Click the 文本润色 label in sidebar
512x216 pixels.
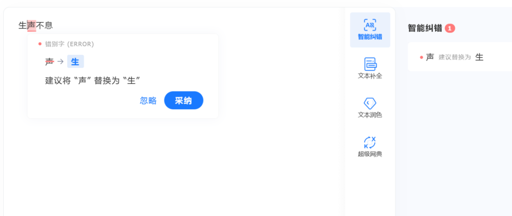pyautogui.click(x=370, y=115)
